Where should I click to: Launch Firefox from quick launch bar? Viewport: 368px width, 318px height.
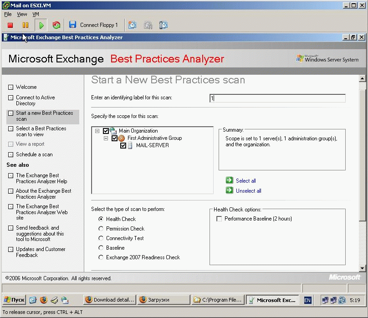click(43, 300)
